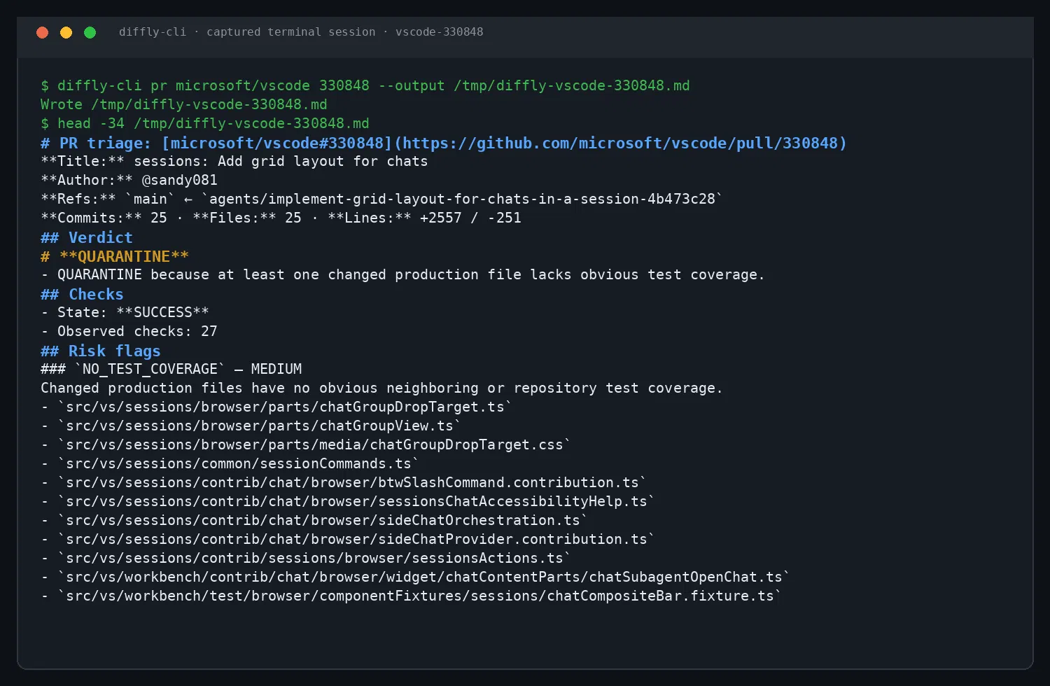The width and height of the screenshot is (1050, 686).
Task: Select the sessionsActions.ts file path
Action: click(314, 558)
